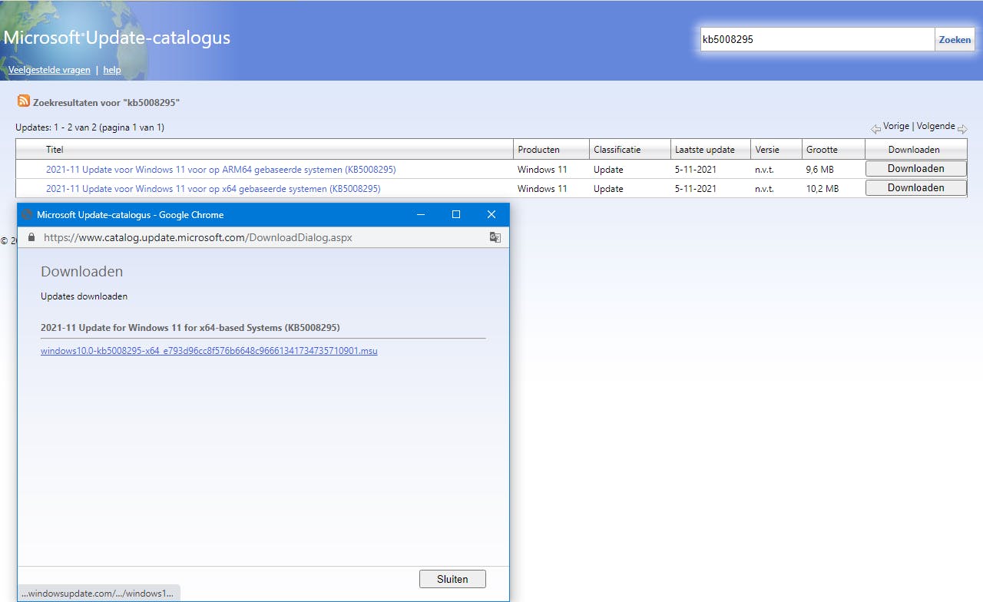Click the popup window title text
The width and height of the screenshot is (983, 602).
[x=131, y=215]
